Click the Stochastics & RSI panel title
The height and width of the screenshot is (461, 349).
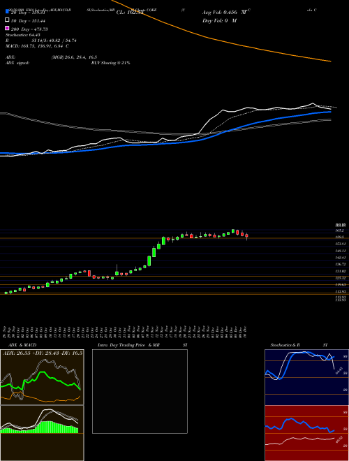tap(299, 345)
